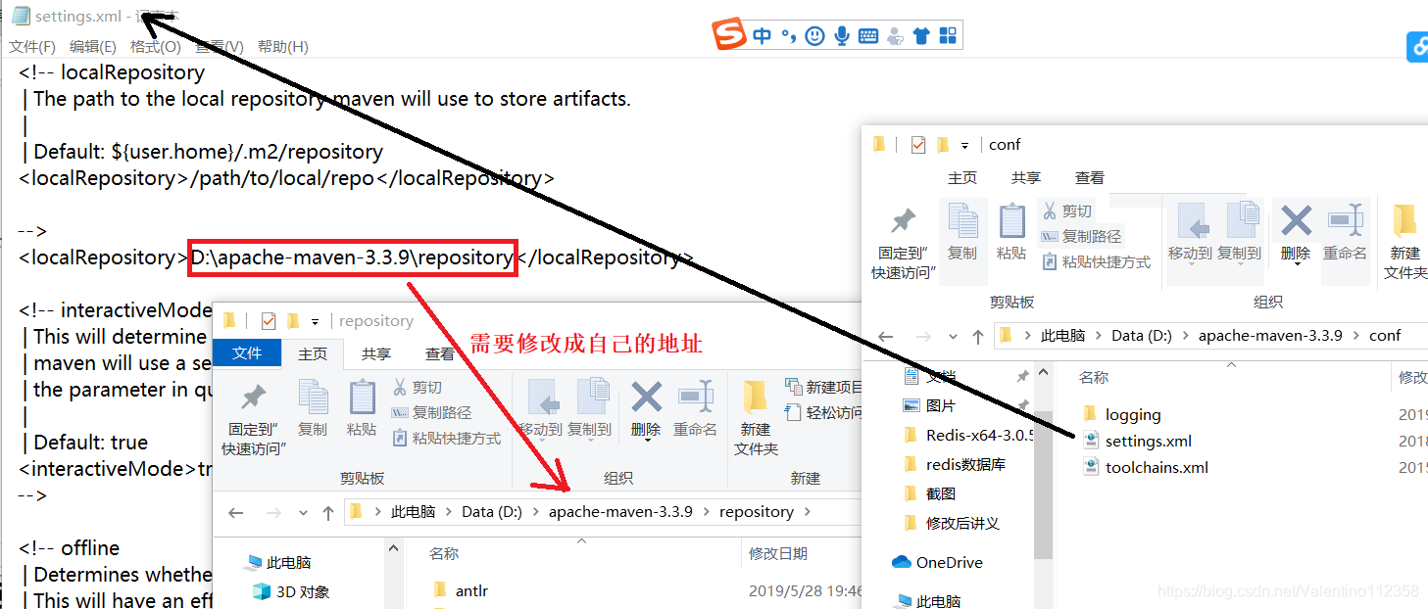This screenshot has width=1428, height=609.
Task: Click 剪切 scissors in repository window
Action: click(417, 388)
